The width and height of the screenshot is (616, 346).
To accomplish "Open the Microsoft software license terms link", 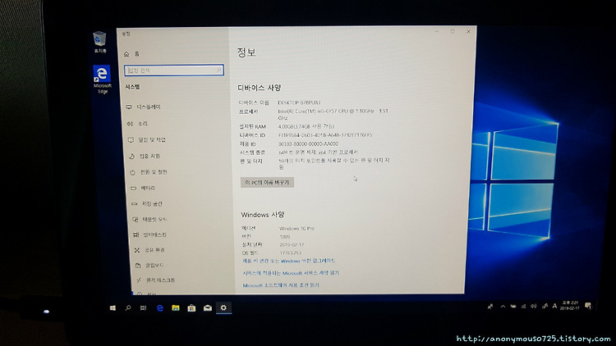I will 281,285.
